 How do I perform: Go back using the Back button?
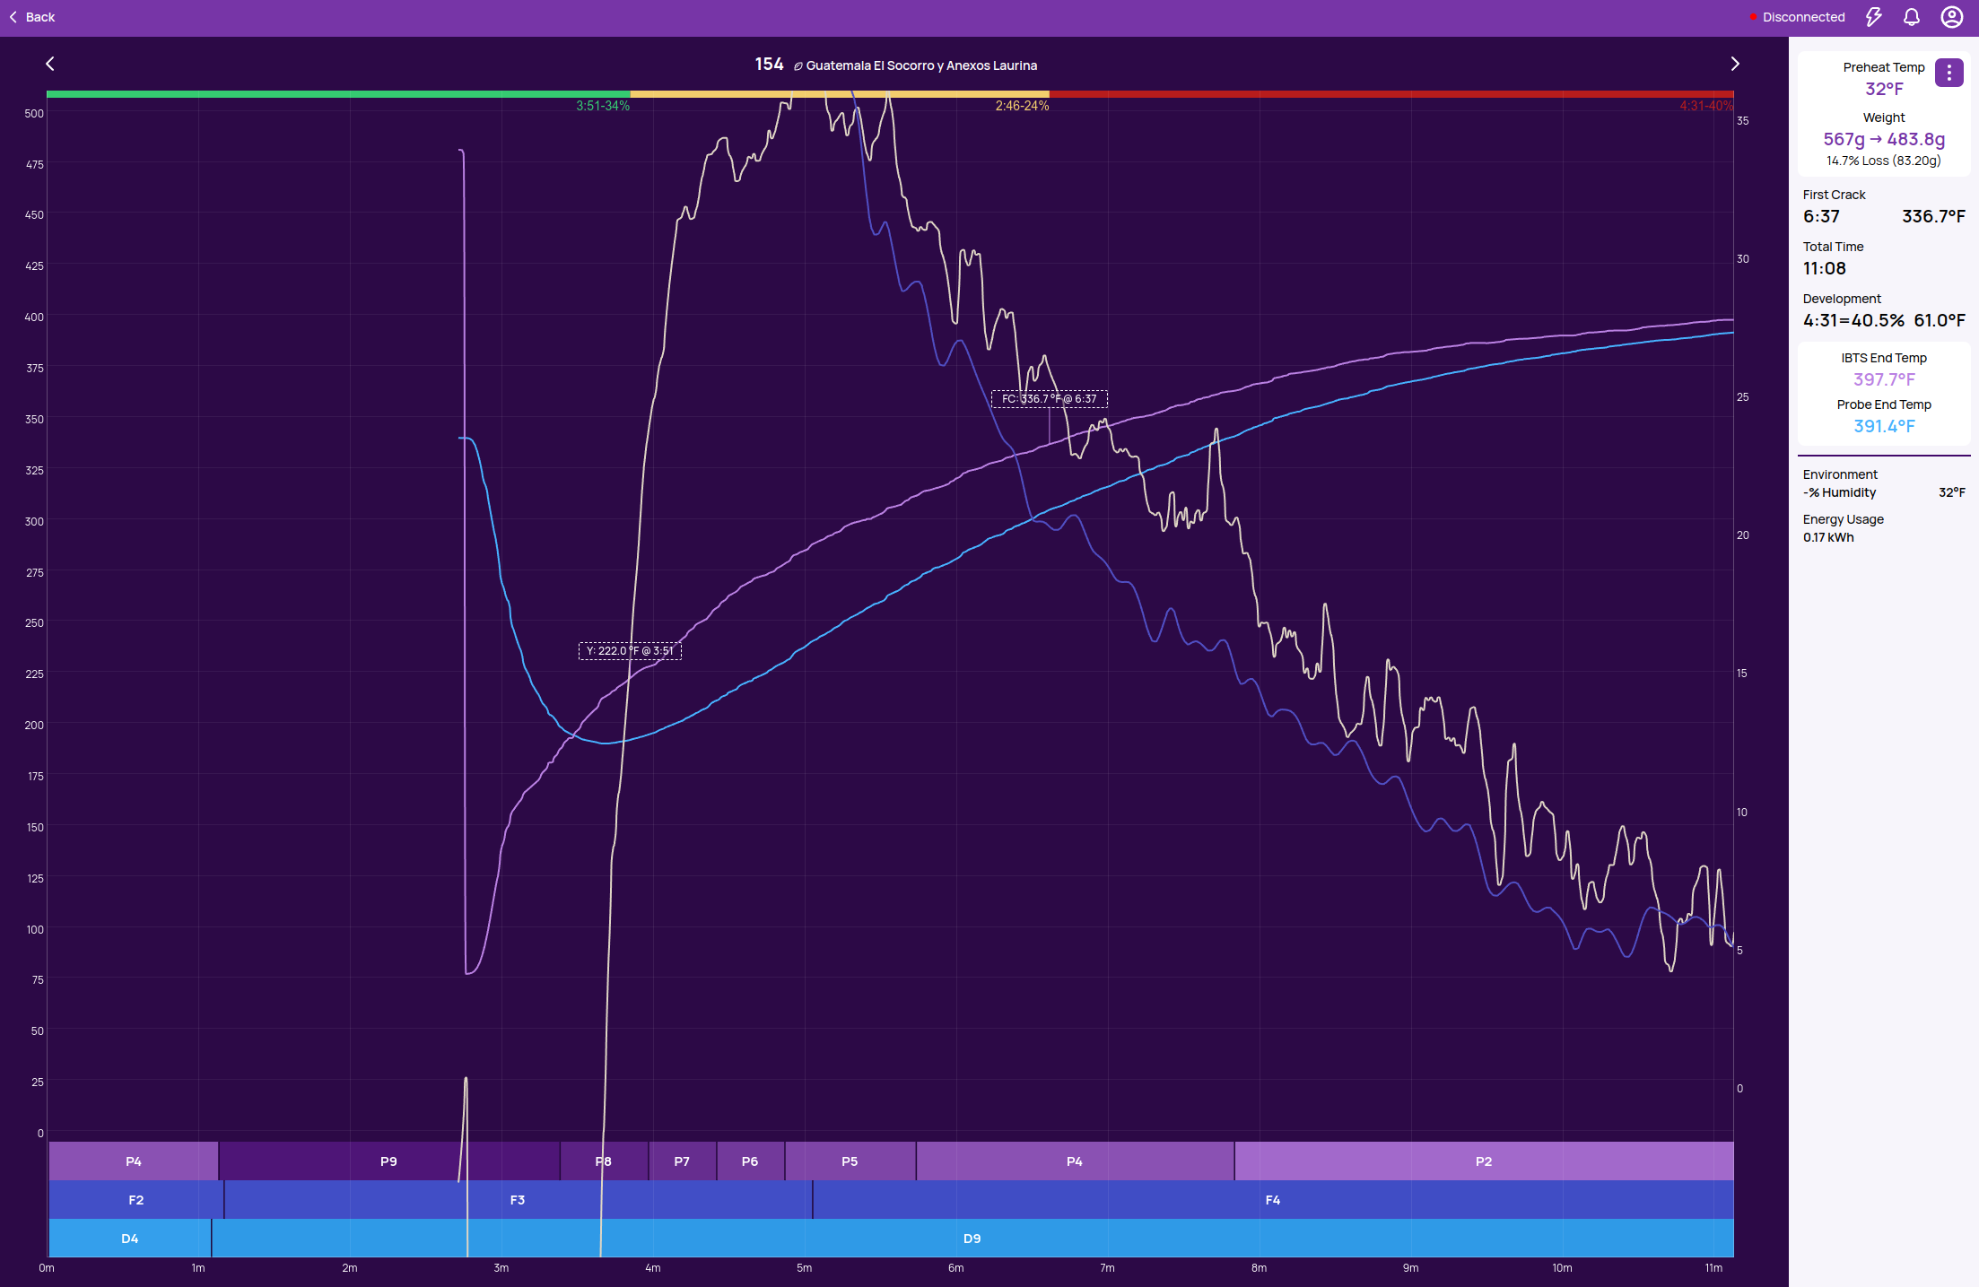[32, 17]
